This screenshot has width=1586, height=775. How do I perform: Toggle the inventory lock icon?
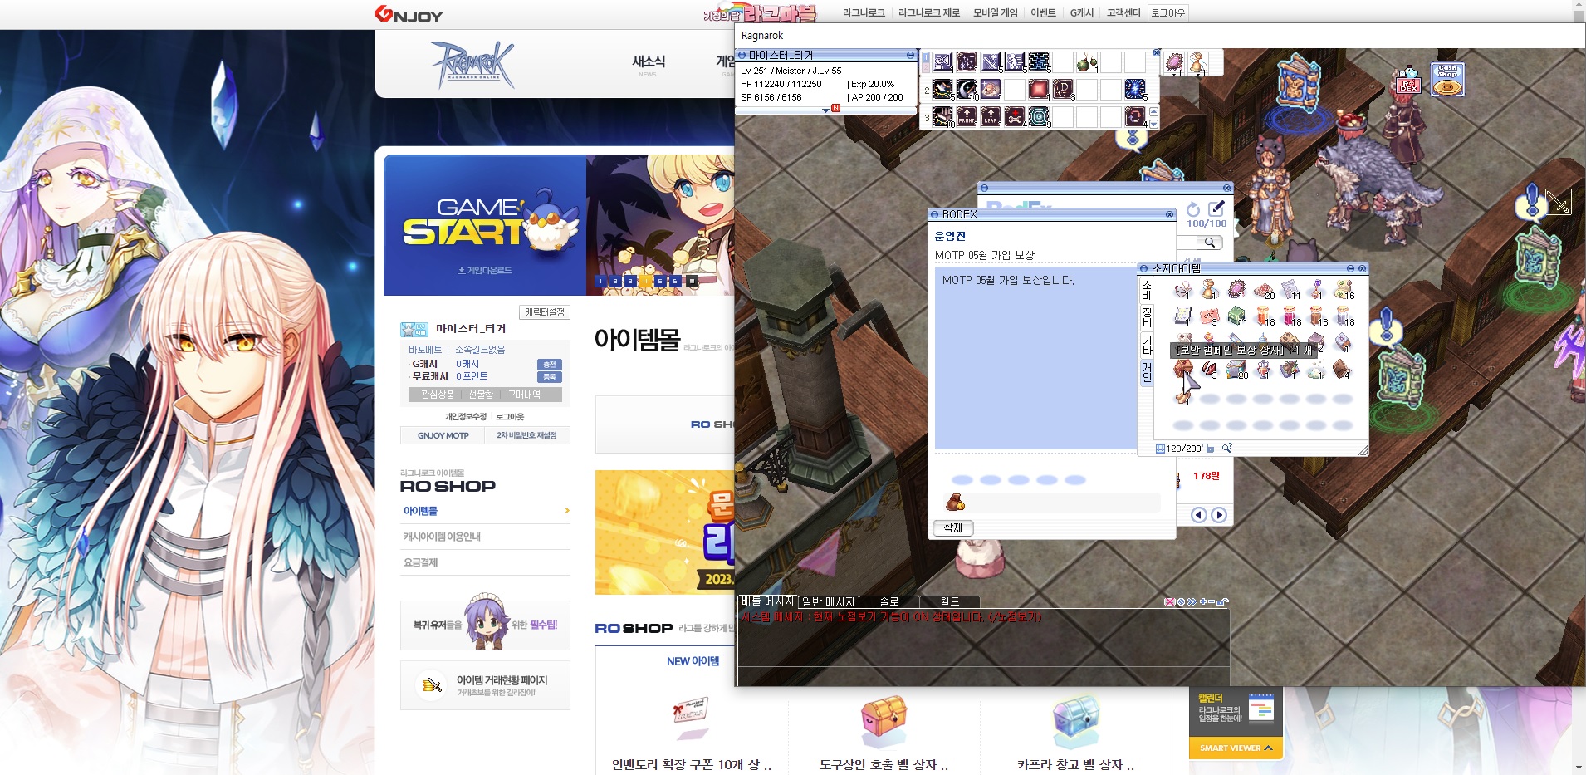coord(1210,449)
